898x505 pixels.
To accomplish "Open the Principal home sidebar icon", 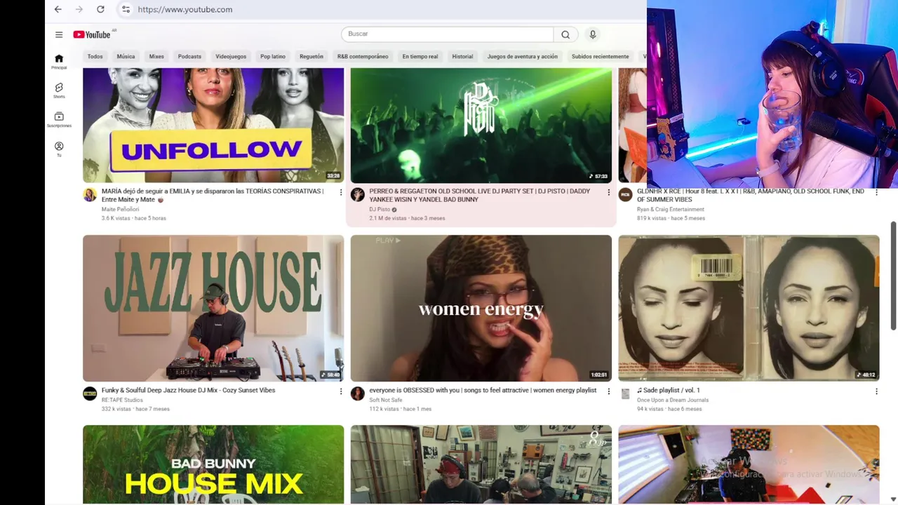I will [x=59, y=62].
